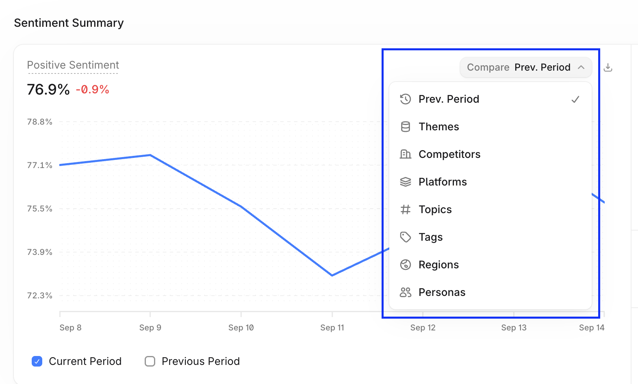Click the globe icon beside Regions

coord(406,265)
